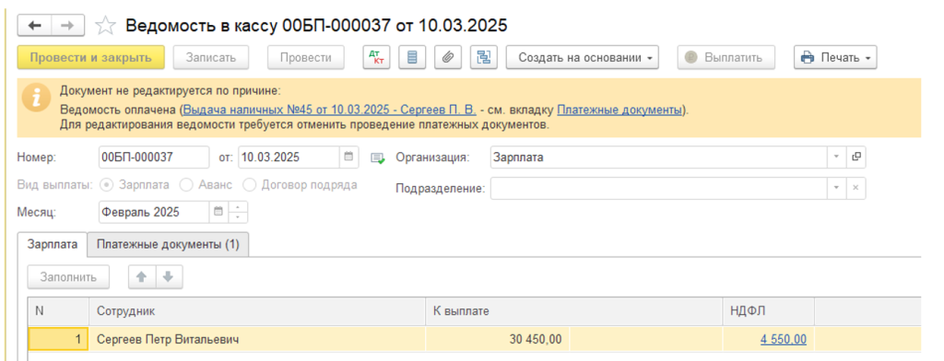The image size is (944, 361).
Task: Open the Платежные документы link in banner
Action: tap(619, 111)
